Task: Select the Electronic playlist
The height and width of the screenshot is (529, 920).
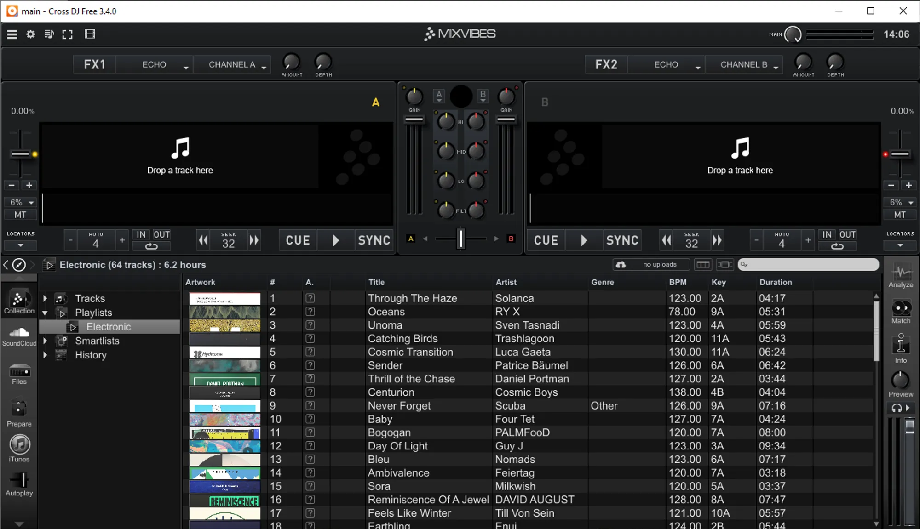Action: pos(109,327)
